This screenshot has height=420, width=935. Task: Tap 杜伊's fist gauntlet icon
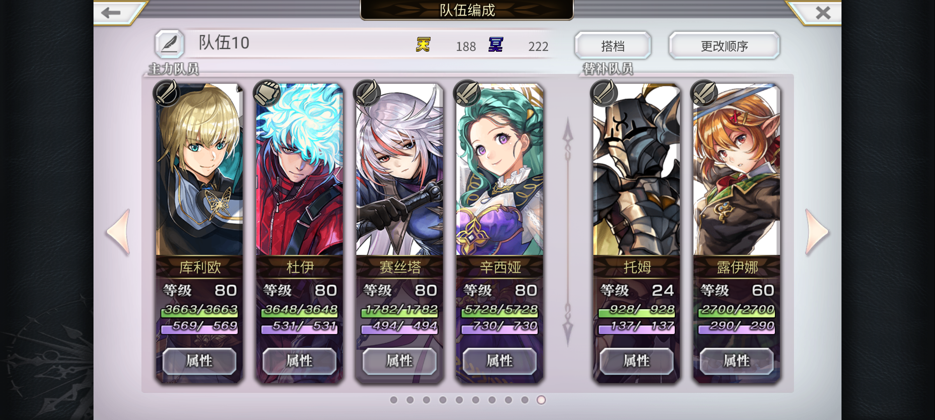[266, 93]
